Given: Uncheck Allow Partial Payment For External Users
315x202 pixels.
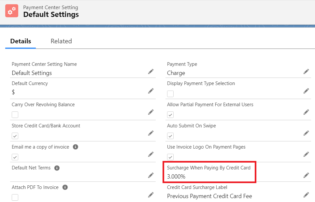Looking at the screenshot, I should pos(170,115).
